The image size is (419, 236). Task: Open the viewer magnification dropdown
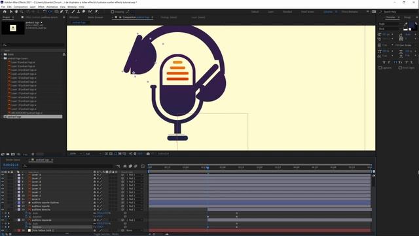[x=76, y=154]
